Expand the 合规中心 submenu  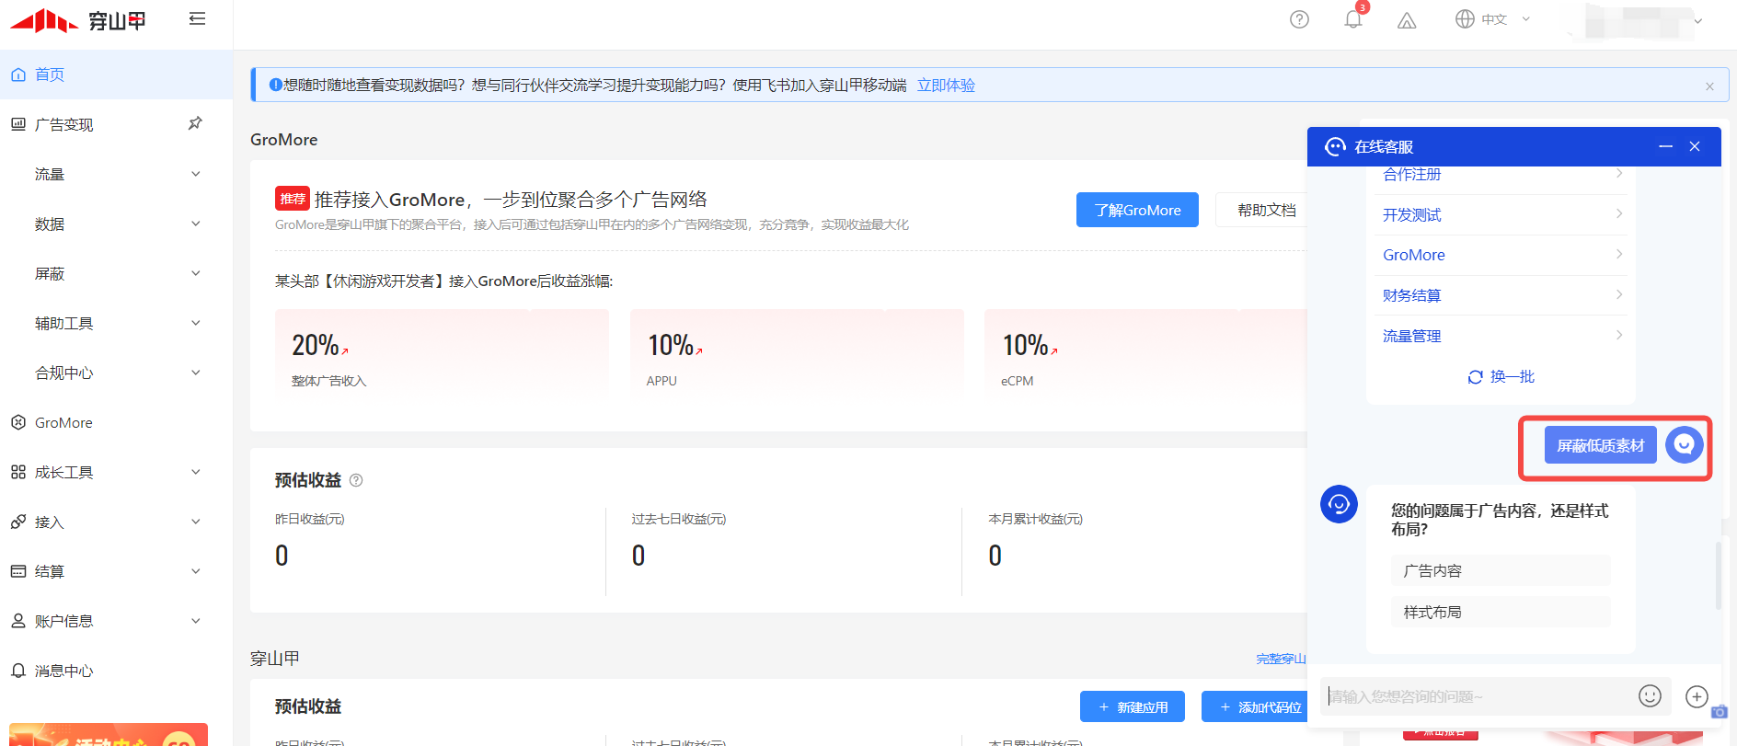point(195,373)
